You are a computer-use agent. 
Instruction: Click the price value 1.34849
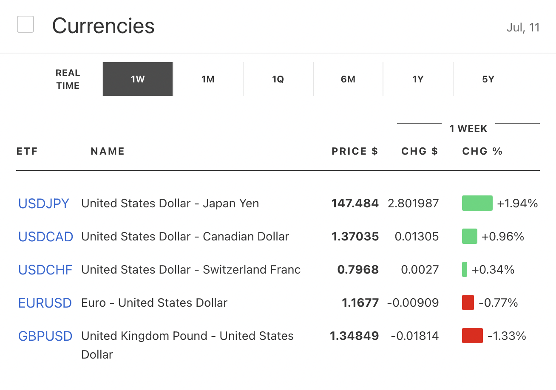tap(354, 336)
